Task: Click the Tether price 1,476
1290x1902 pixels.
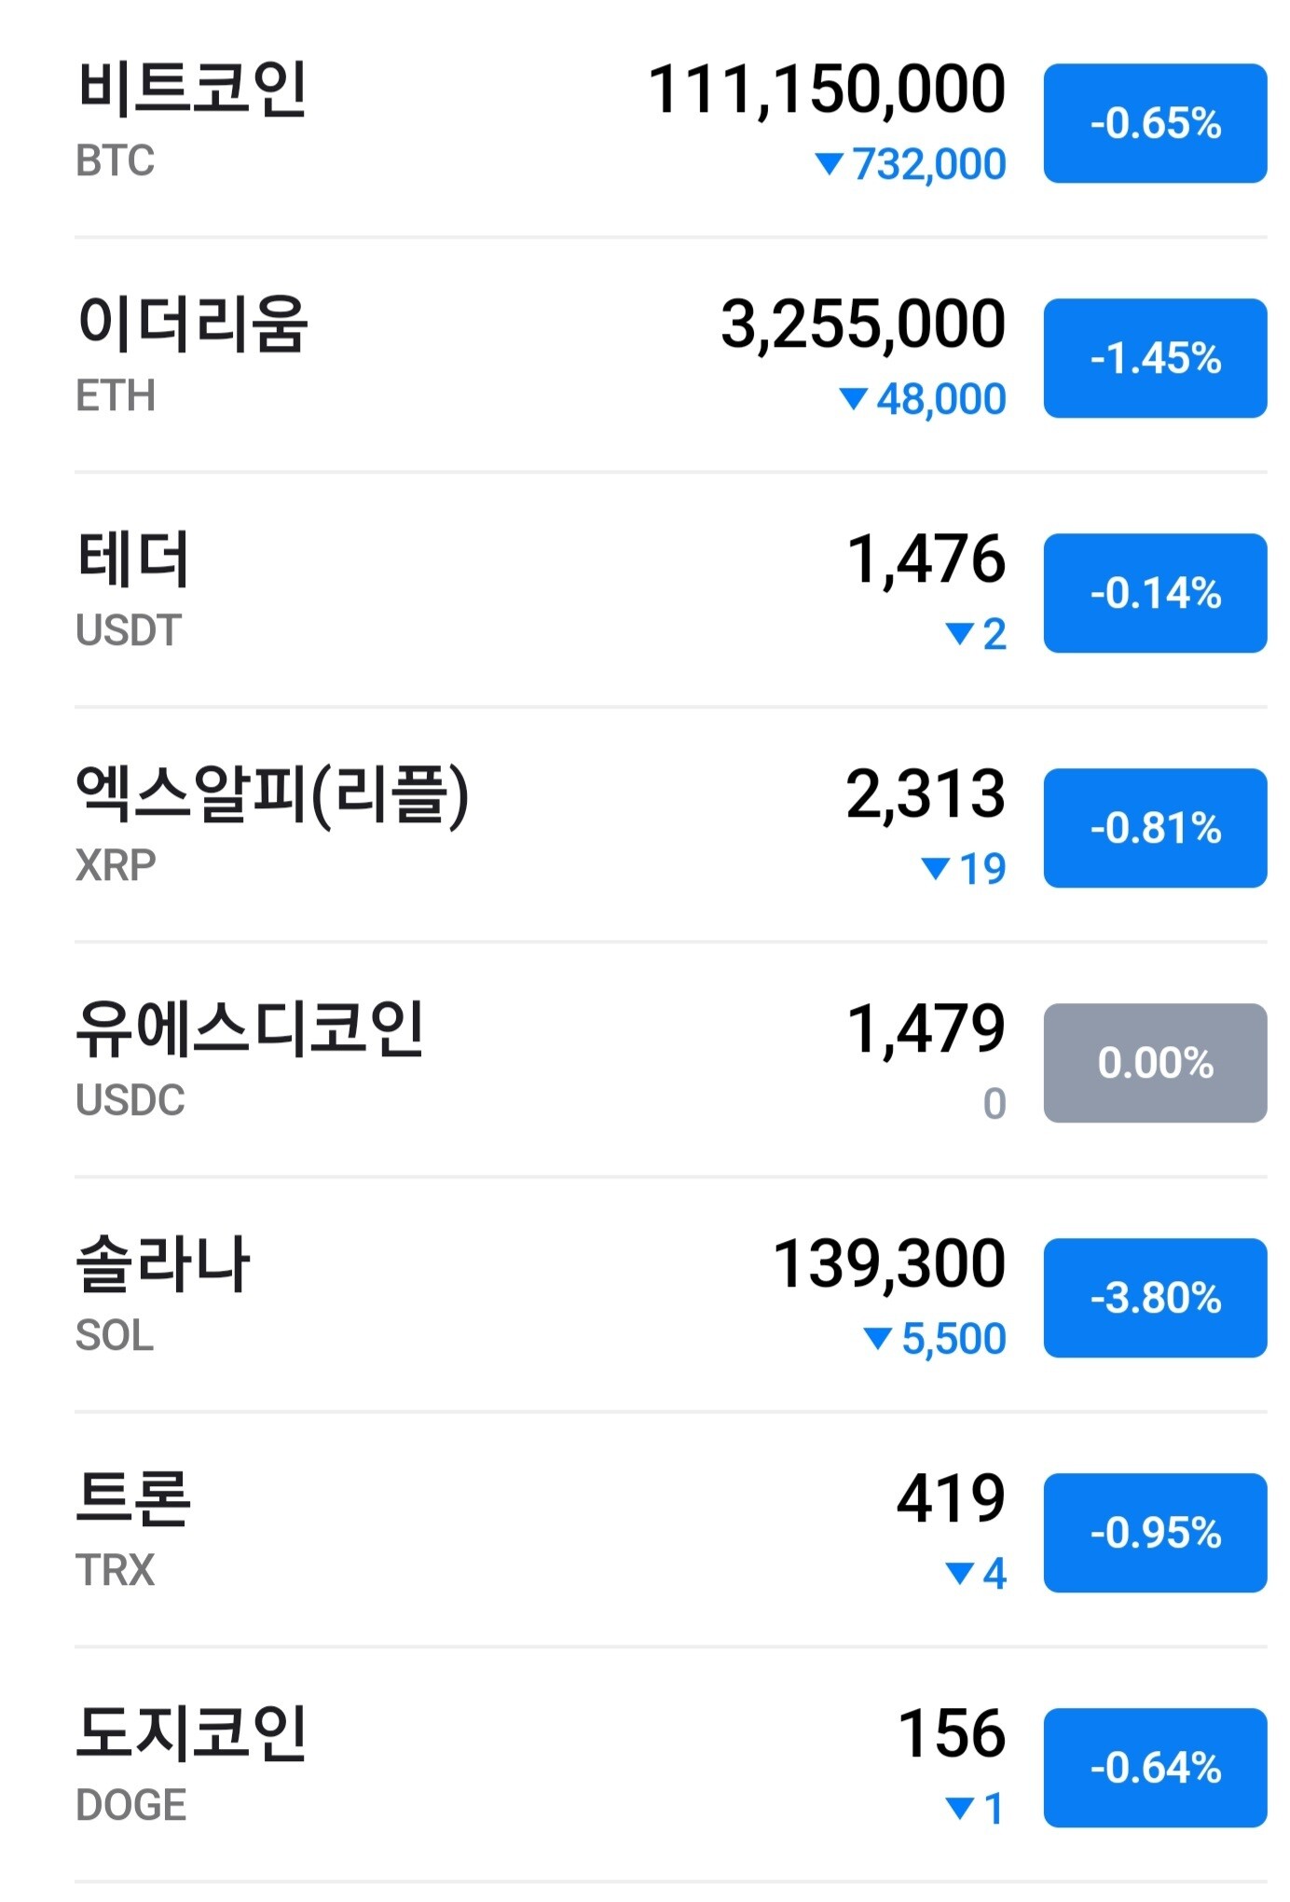Action: click(926, 559)
